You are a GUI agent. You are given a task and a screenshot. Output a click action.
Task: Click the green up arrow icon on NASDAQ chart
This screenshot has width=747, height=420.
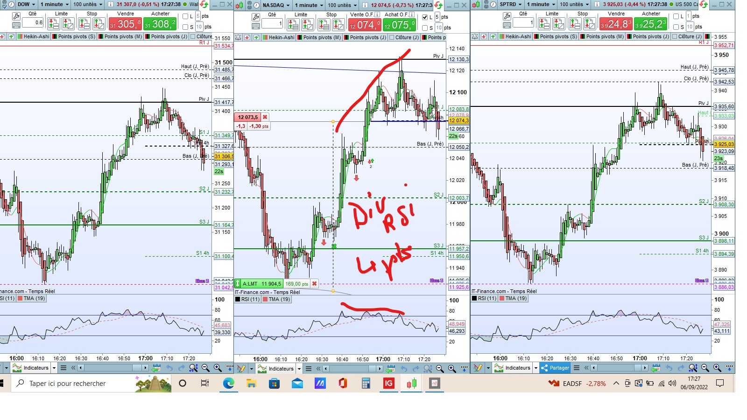point(255,37)
